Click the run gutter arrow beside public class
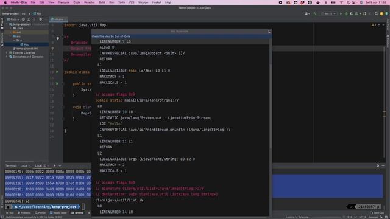This screenshot has height=219, width=390. [57, 72]
